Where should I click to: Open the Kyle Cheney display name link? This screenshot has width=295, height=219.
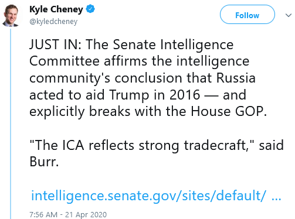coord(56,9)
